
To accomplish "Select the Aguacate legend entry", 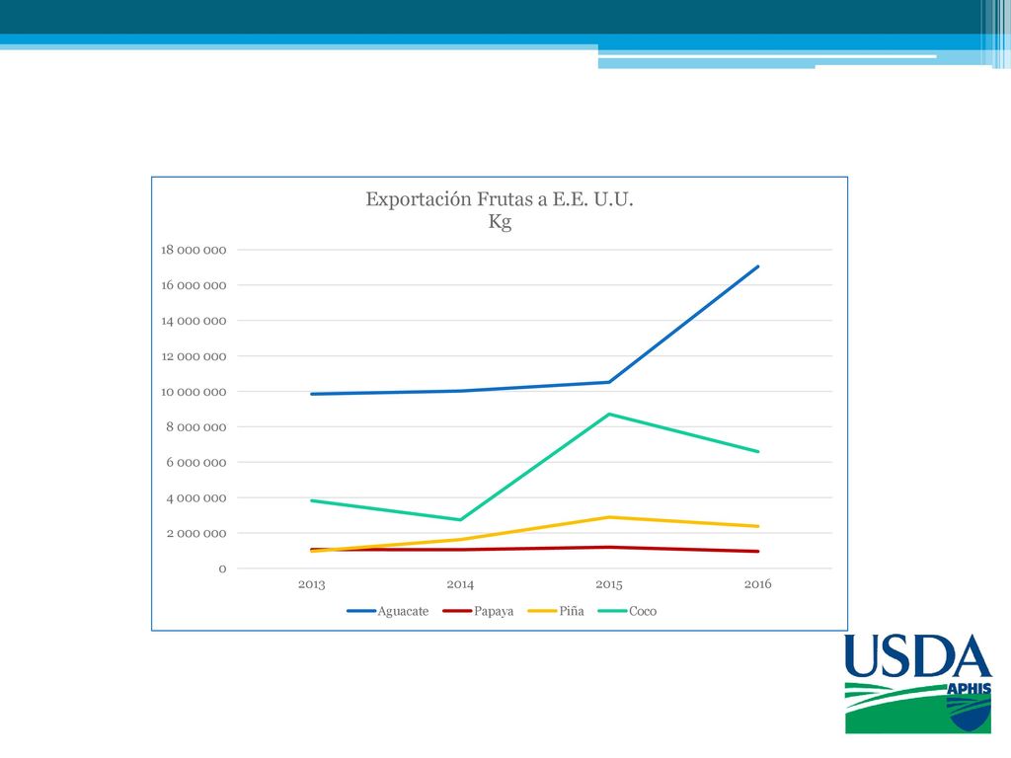I will [387, 611].
